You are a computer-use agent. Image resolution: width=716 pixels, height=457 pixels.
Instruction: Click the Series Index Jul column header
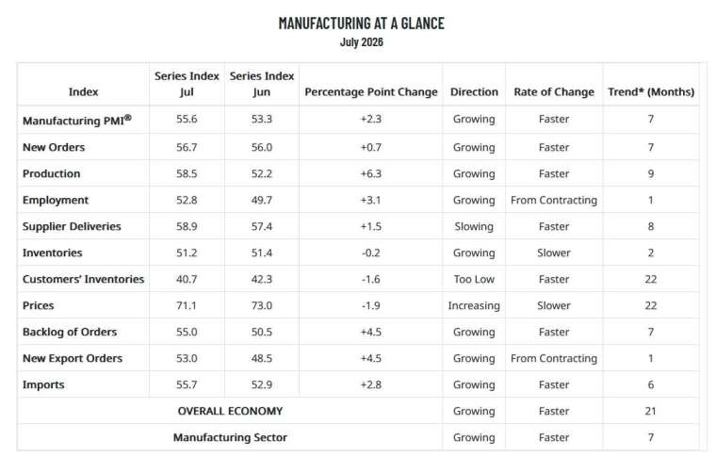[187, 84]
